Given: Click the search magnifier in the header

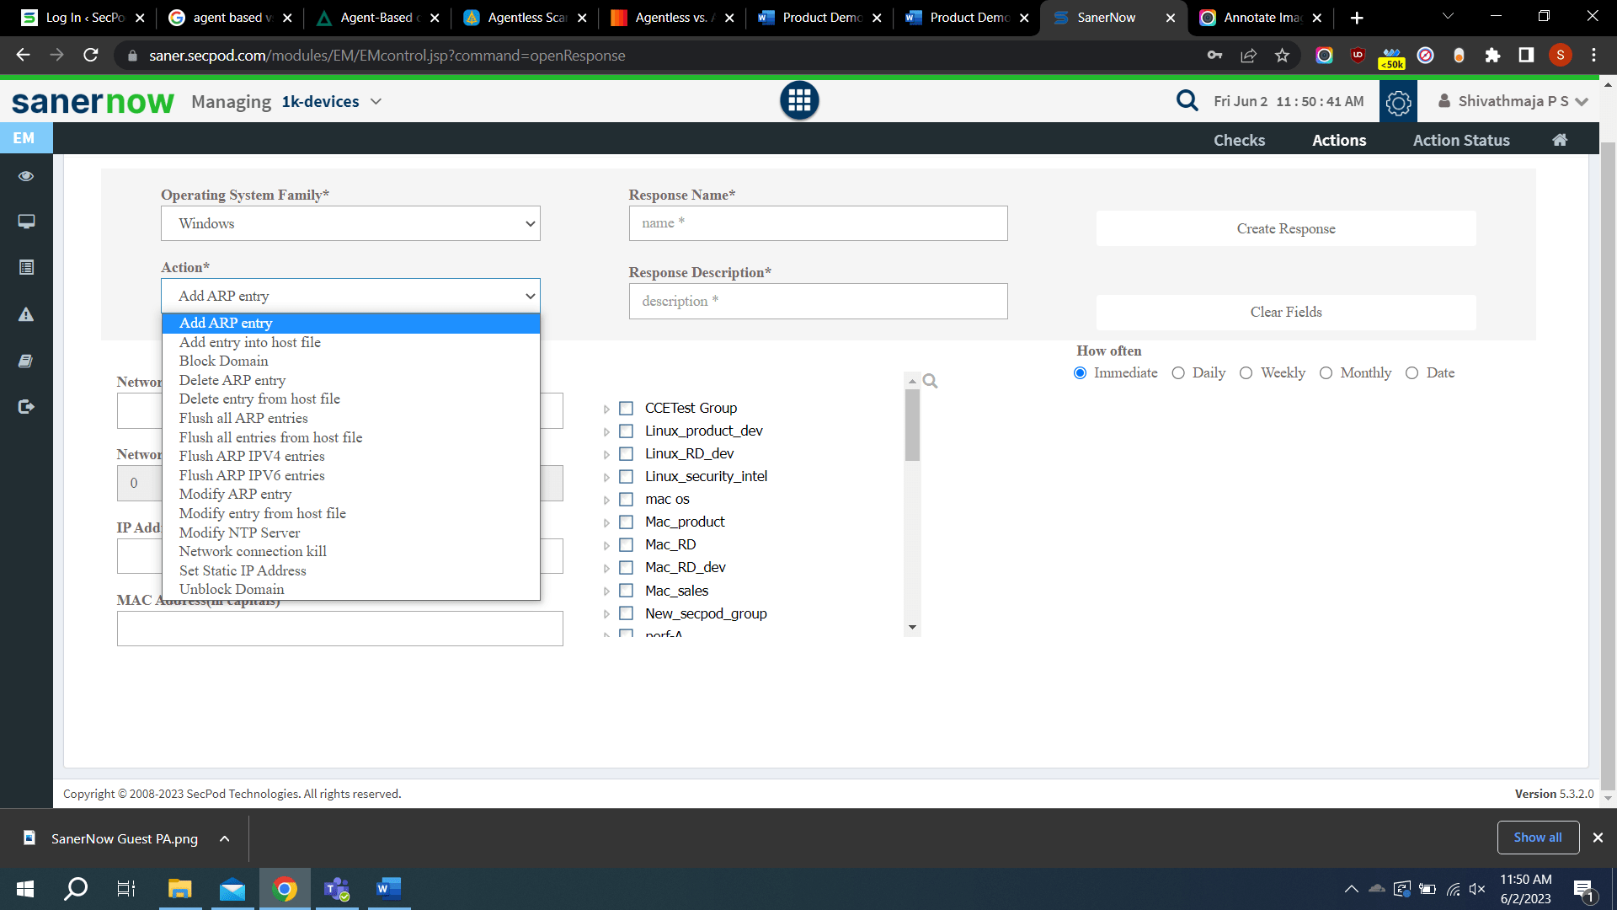Looking at the screenshot, I should [x=1187, y=101].
